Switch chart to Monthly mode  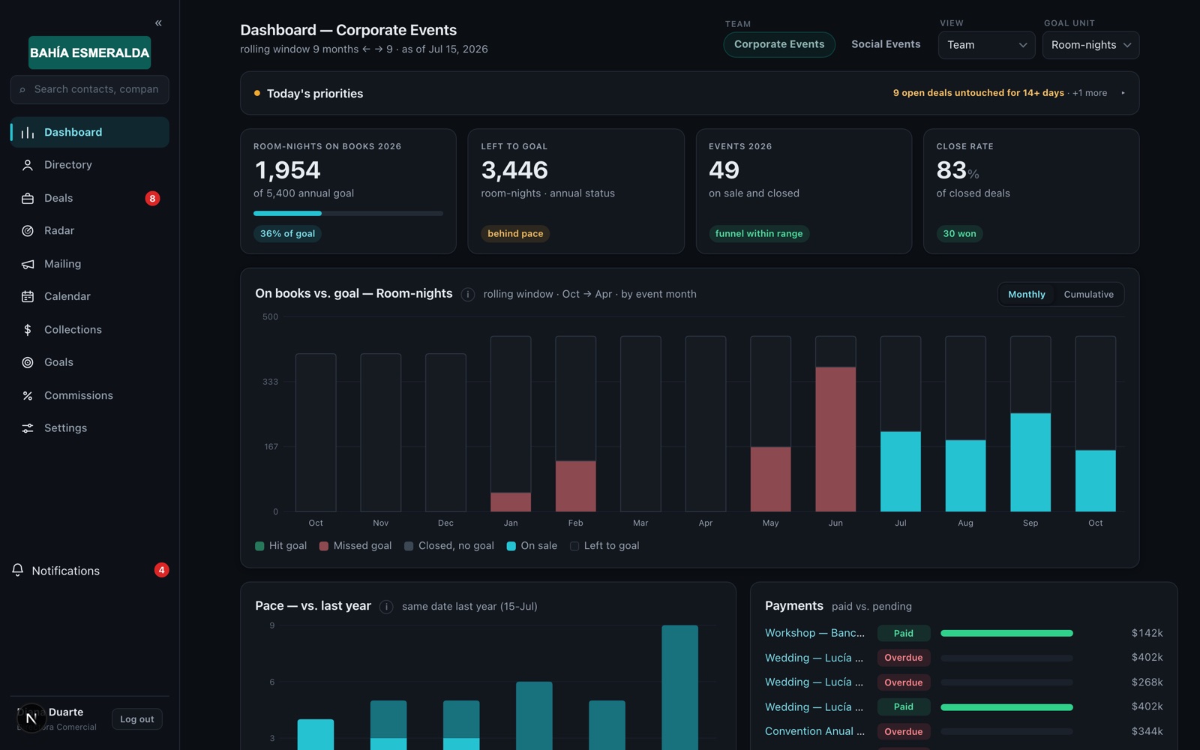(1026, 294)
